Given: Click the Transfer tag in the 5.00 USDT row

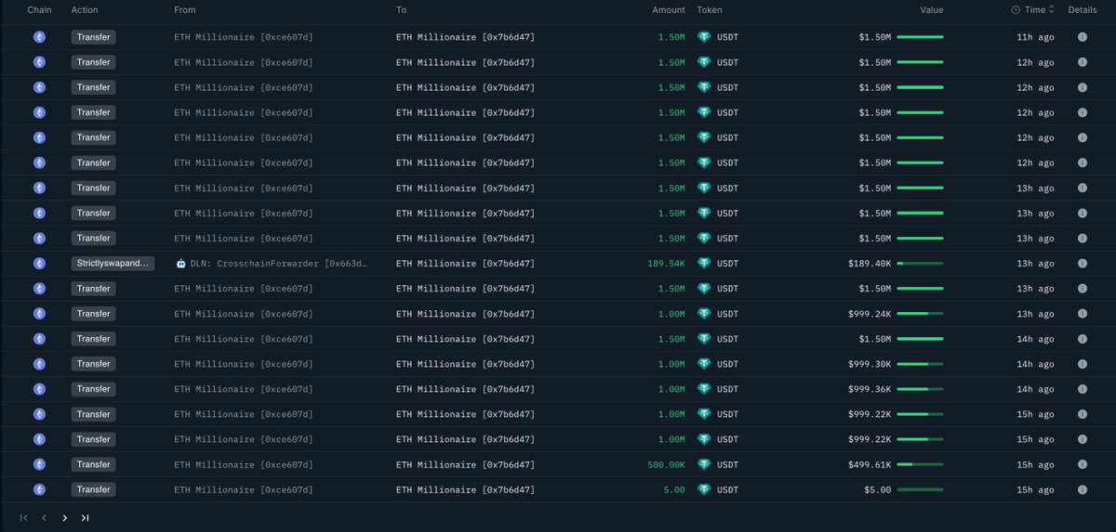Looking at the screenshot, I should point(93,489).
